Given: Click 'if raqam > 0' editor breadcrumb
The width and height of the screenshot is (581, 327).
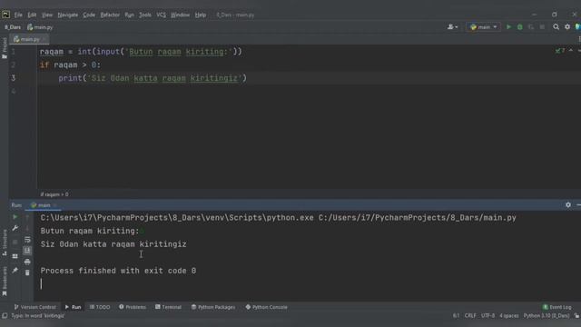Looking at the screenshot, I should (x=54, y=194).
